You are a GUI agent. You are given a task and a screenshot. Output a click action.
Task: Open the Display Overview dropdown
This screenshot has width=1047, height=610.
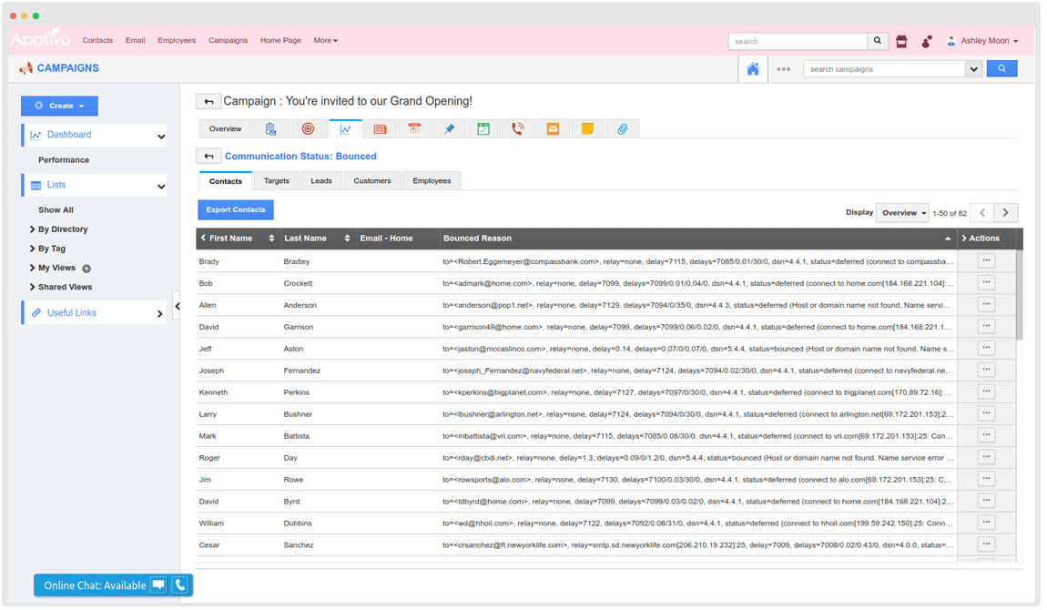click(902, 213)
